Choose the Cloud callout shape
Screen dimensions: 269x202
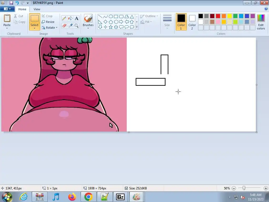[x=132, y=27]
